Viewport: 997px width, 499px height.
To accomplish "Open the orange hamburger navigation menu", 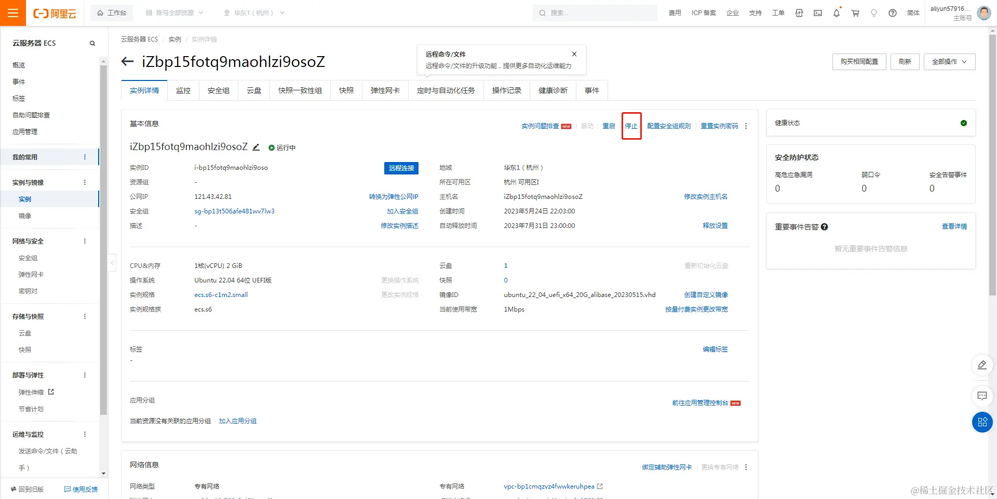I will 13,13.
